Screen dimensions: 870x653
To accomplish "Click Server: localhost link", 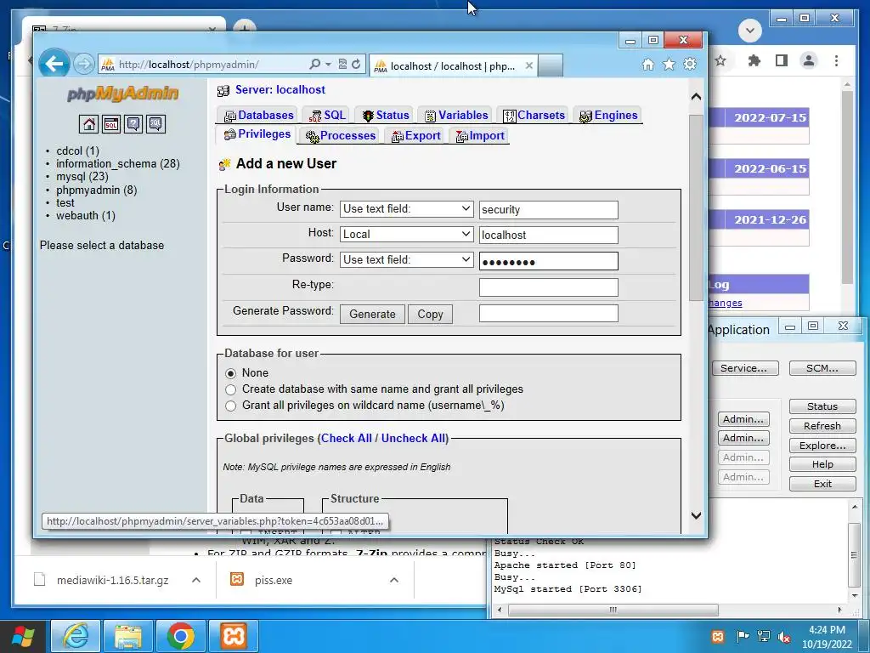I will click(x=280, y=90).
